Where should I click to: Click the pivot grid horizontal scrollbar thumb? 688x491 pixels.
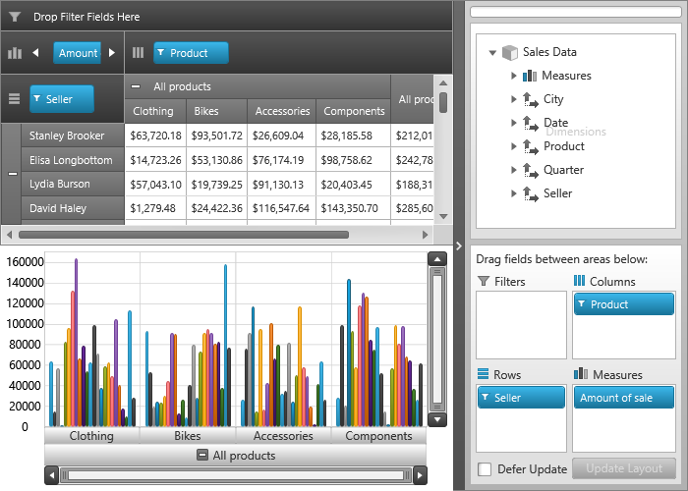point(184,235)
